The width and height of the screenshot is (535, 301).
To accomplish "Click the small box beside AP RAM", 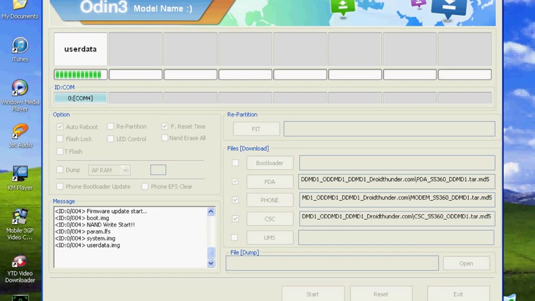I will [158, 170].
